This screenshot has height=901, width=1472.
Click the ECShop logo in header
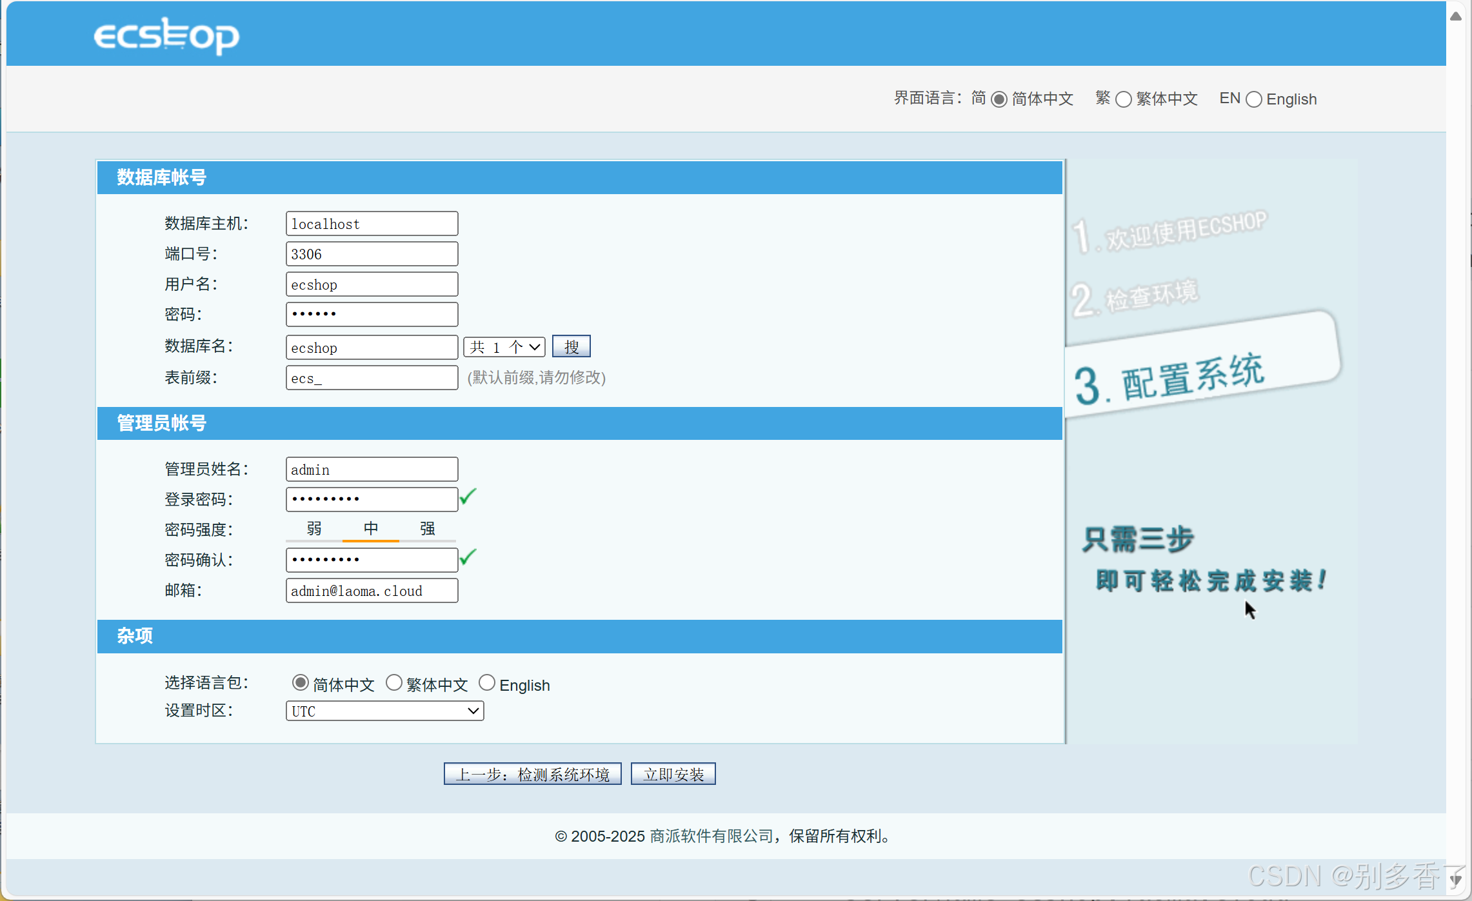(x=166, y=36)
